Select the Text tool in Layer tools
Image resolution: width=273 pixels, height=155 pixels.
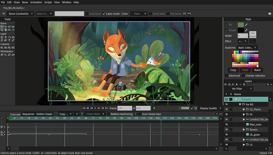9,40
